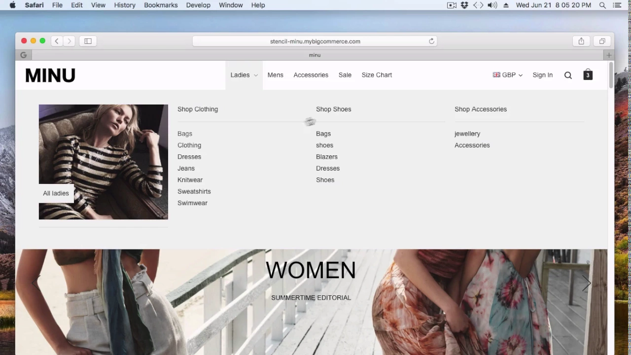Open the Apple menu
631x355 pixels.
(x=12, y=5)
